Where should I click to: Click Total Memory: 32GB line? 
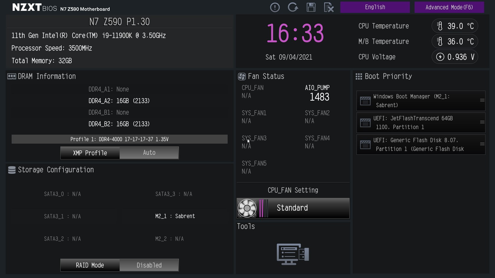42,61
